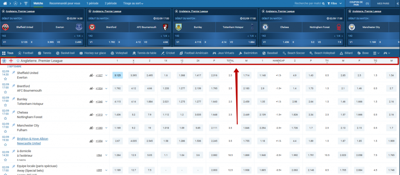Favorite the Sheffield United vs Everton match star
The width and height of the screenshot is (400, 175).
pyautogui.click(x=5, y=79)
